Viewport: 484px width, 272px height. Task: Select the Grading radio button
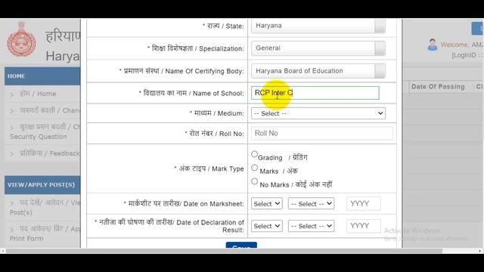pyautogui.click(x=254, y=154)
